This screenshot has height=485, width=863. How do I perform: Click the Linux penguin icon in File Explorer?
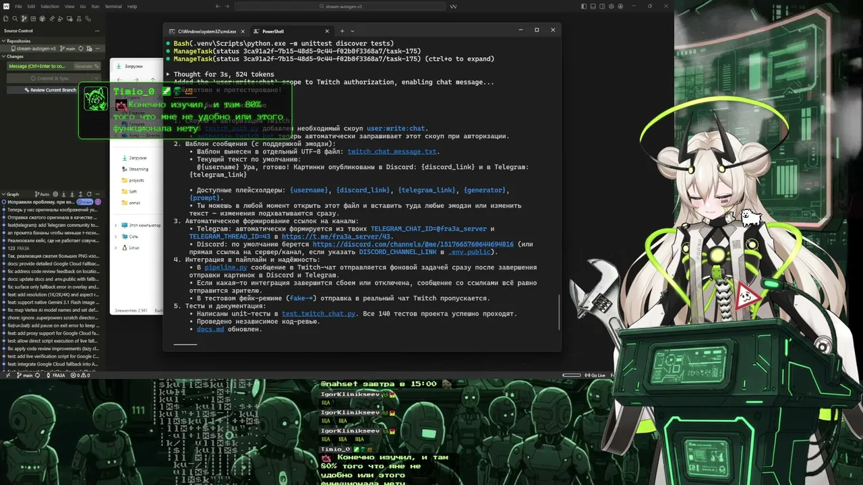[124, 247]
